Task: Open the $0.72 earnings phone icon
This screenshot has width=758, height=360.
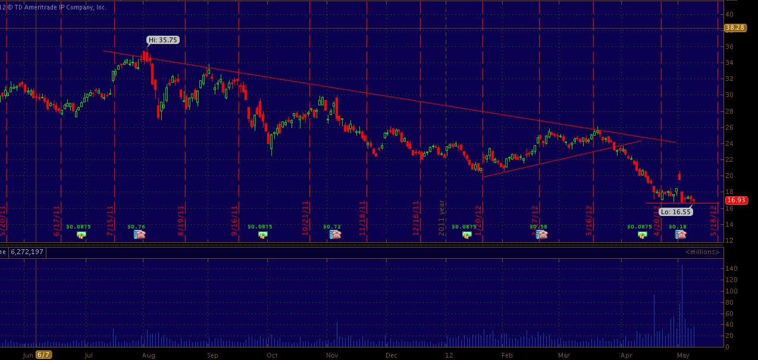Action: (336, 235)
